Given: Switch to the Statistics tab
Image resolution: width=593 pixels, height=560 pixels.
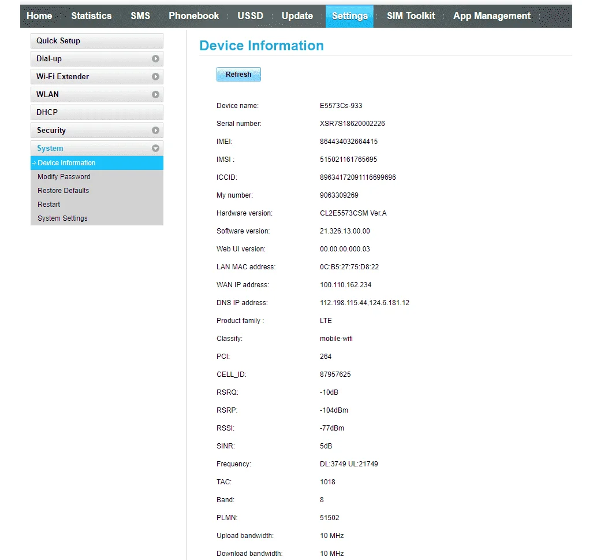Looking at the screenshot, I should (92, 16).
